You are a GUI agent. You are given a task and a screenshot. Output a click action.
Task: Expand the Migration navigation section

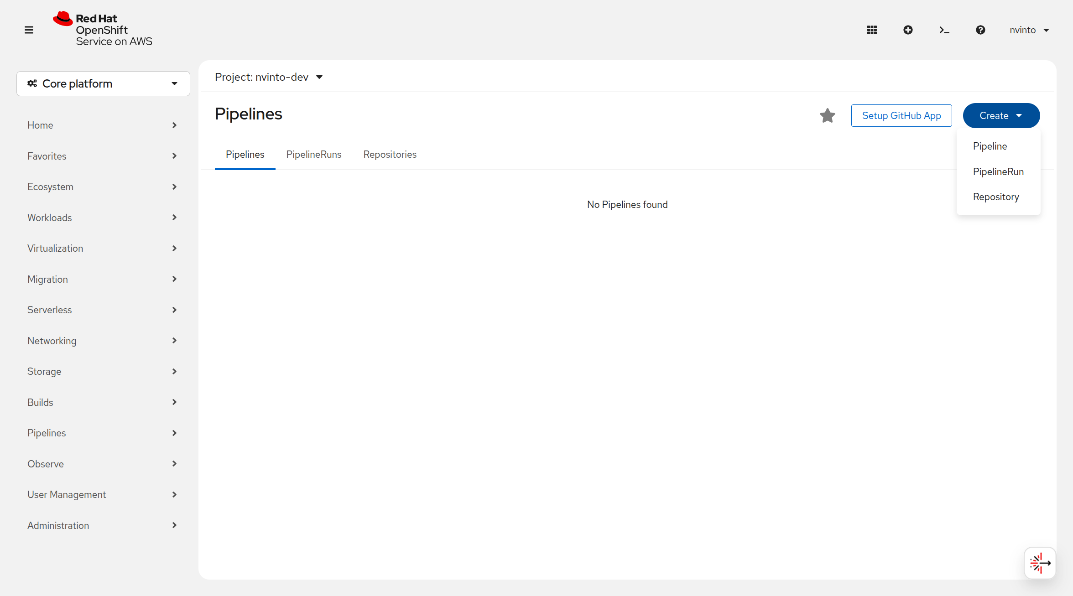pos(102,279)
